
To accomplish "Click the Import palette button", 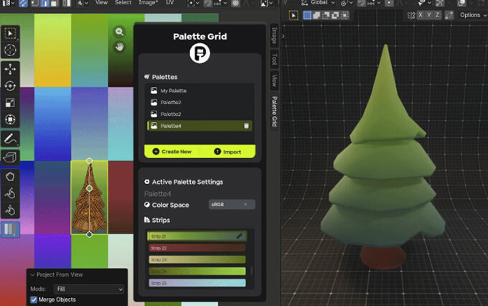I will (227, 152).
